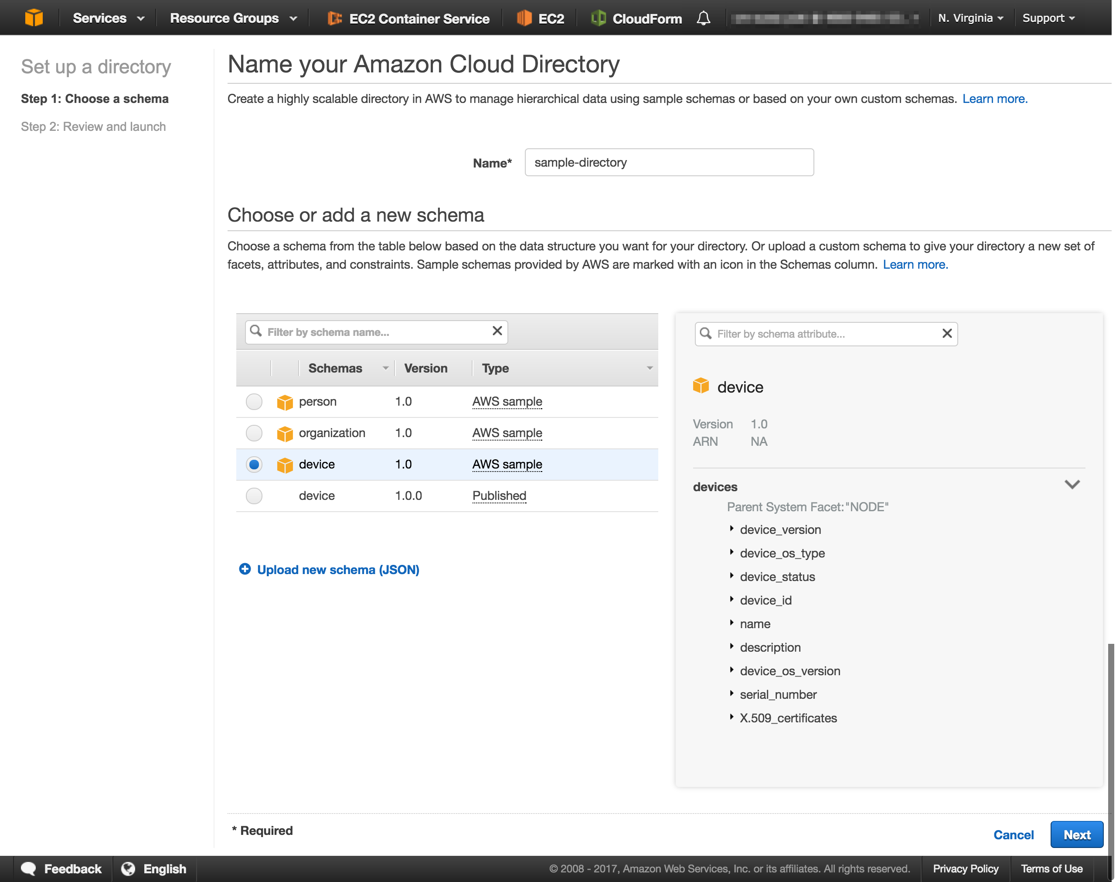Click the AWS home logo icon
This screenshot has height=882, width=1116.
pyautogui.click(x=34, y=17)
